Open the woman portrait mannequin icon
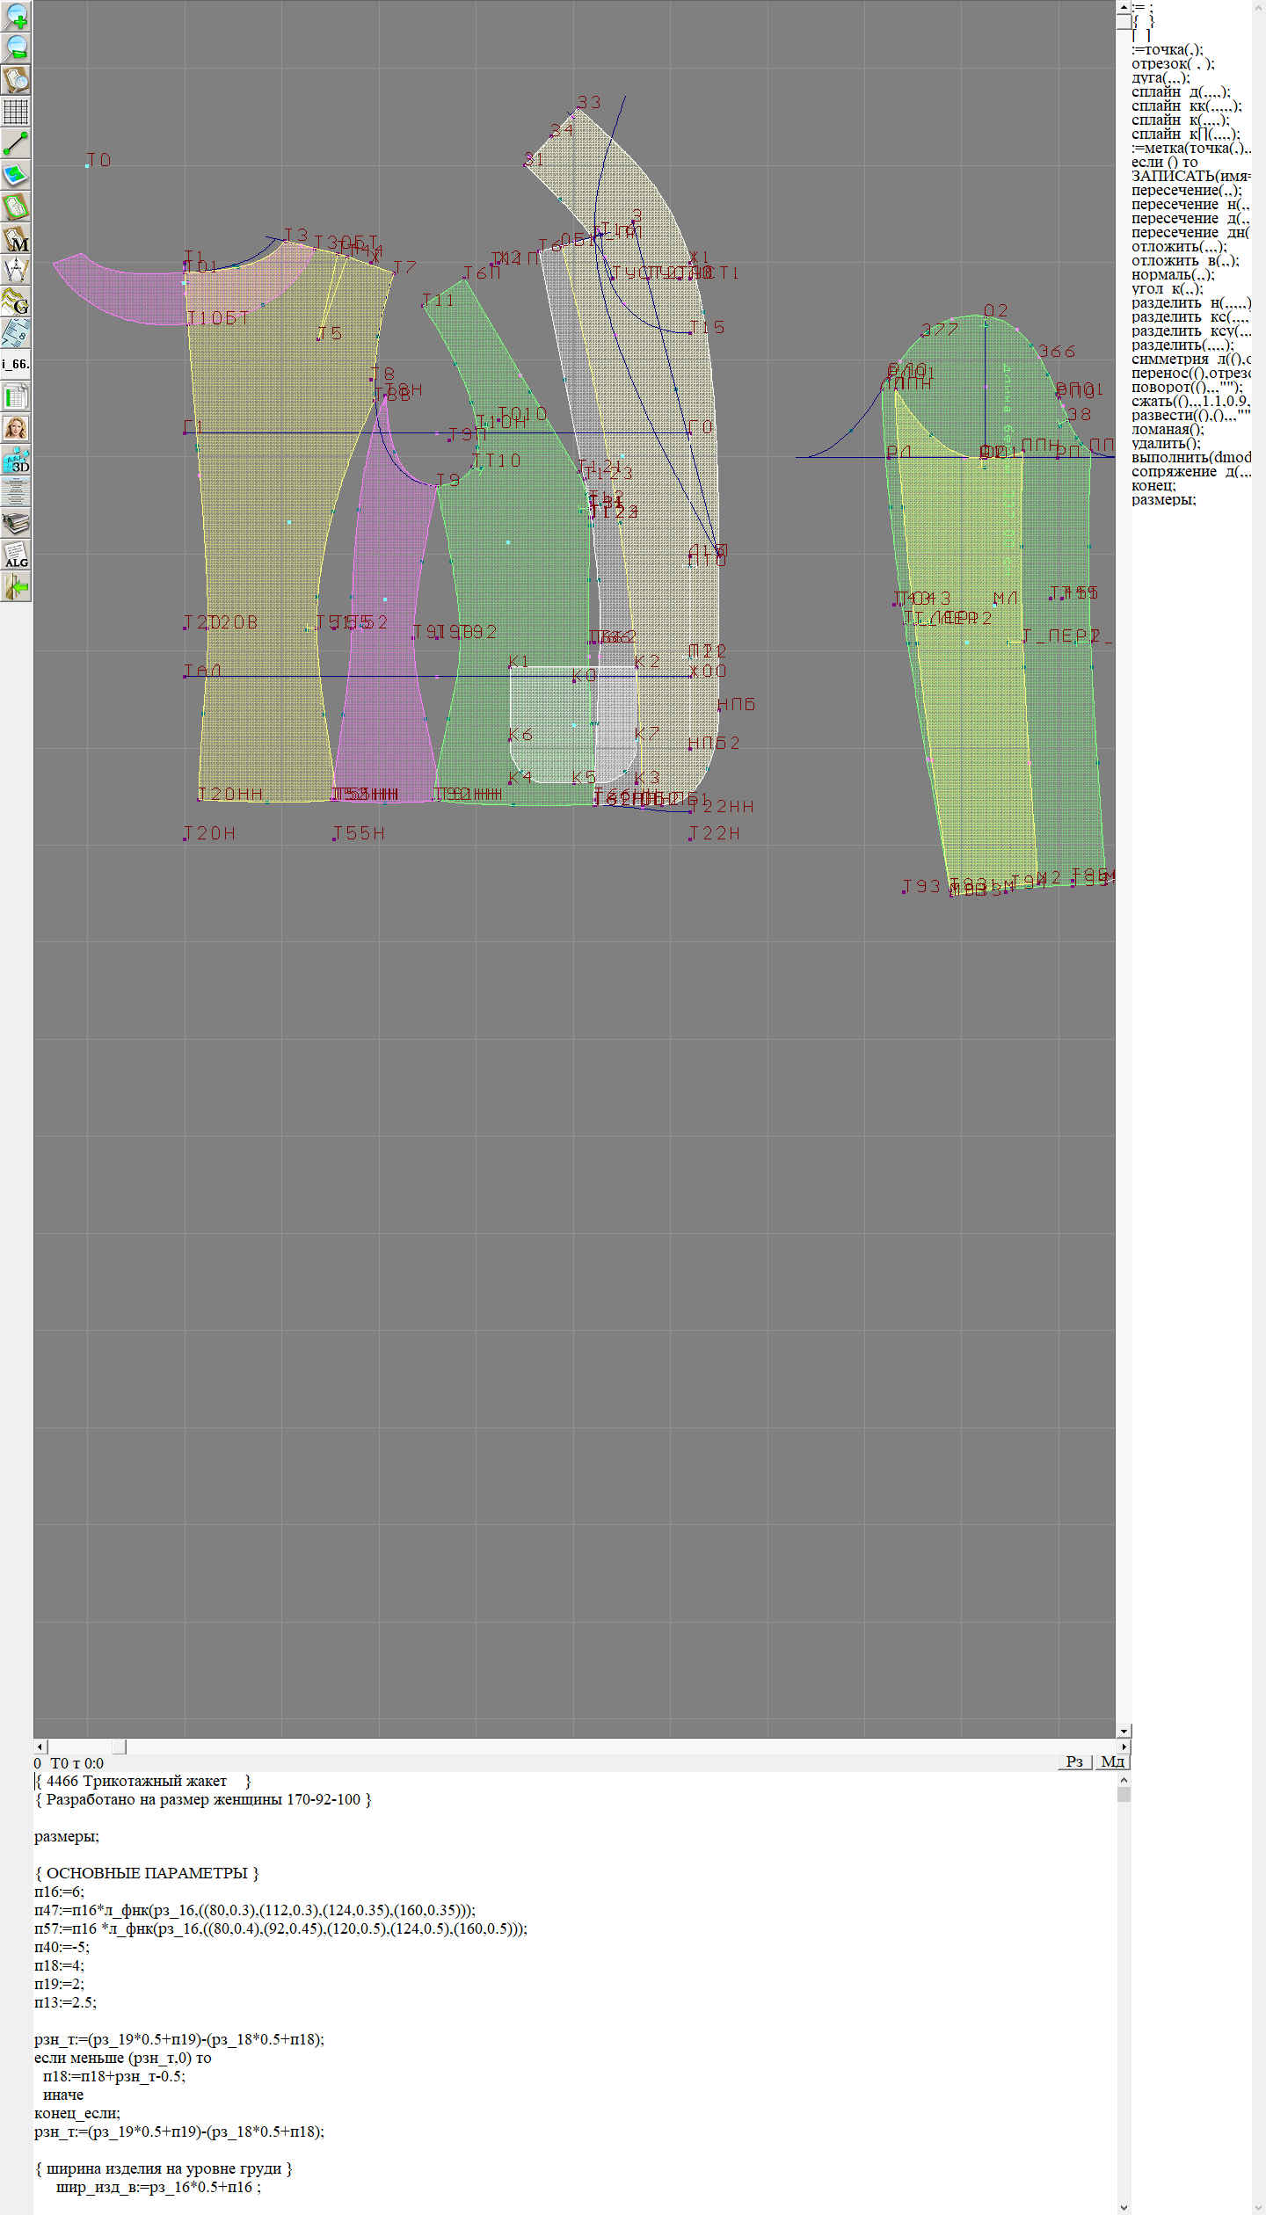 click(x=16, y=428)
